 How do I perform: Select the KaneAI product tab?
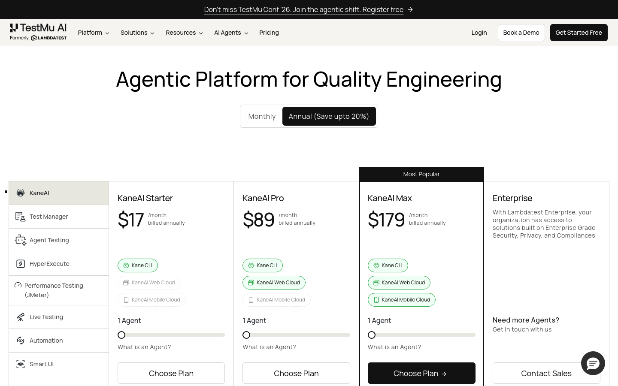(x=59, y=193)
